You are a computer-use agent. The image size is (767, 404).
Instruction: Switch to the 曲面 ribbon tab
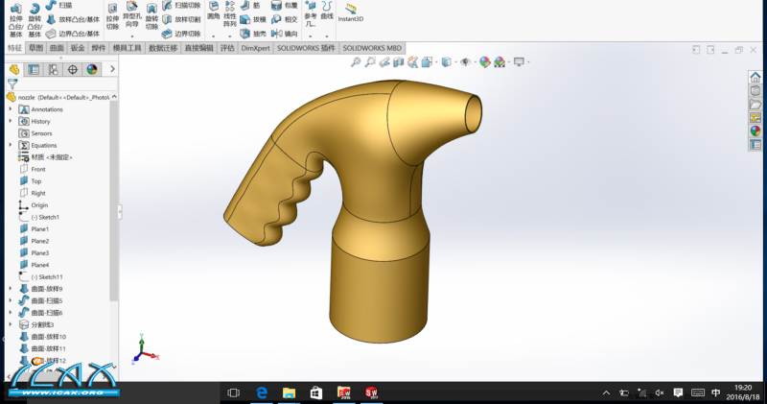57,47
